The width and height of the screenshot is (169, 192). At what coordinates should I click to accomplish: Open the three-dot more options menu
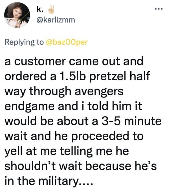click(159, 9)
